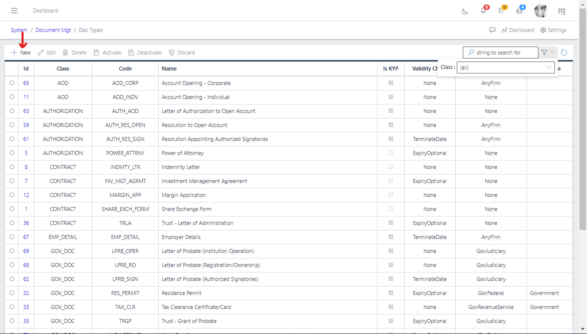Open record Id 36 link
This screenshot has width=587, height=334.
[26, 223]
